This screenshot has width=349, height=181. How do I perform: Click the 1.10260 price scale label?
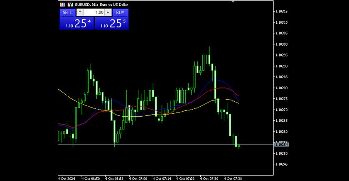pos(281,132)
